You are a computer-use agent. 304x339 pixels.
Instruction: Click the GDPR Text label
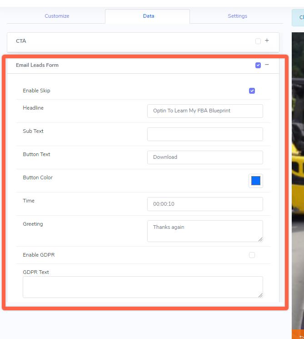(x=36, y=272)
